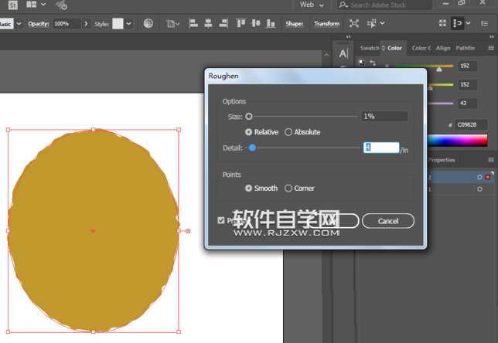The width and height of the screenshot is (498, 343).
Task: Choose Corner points radio button
Action: pos(289,188)
